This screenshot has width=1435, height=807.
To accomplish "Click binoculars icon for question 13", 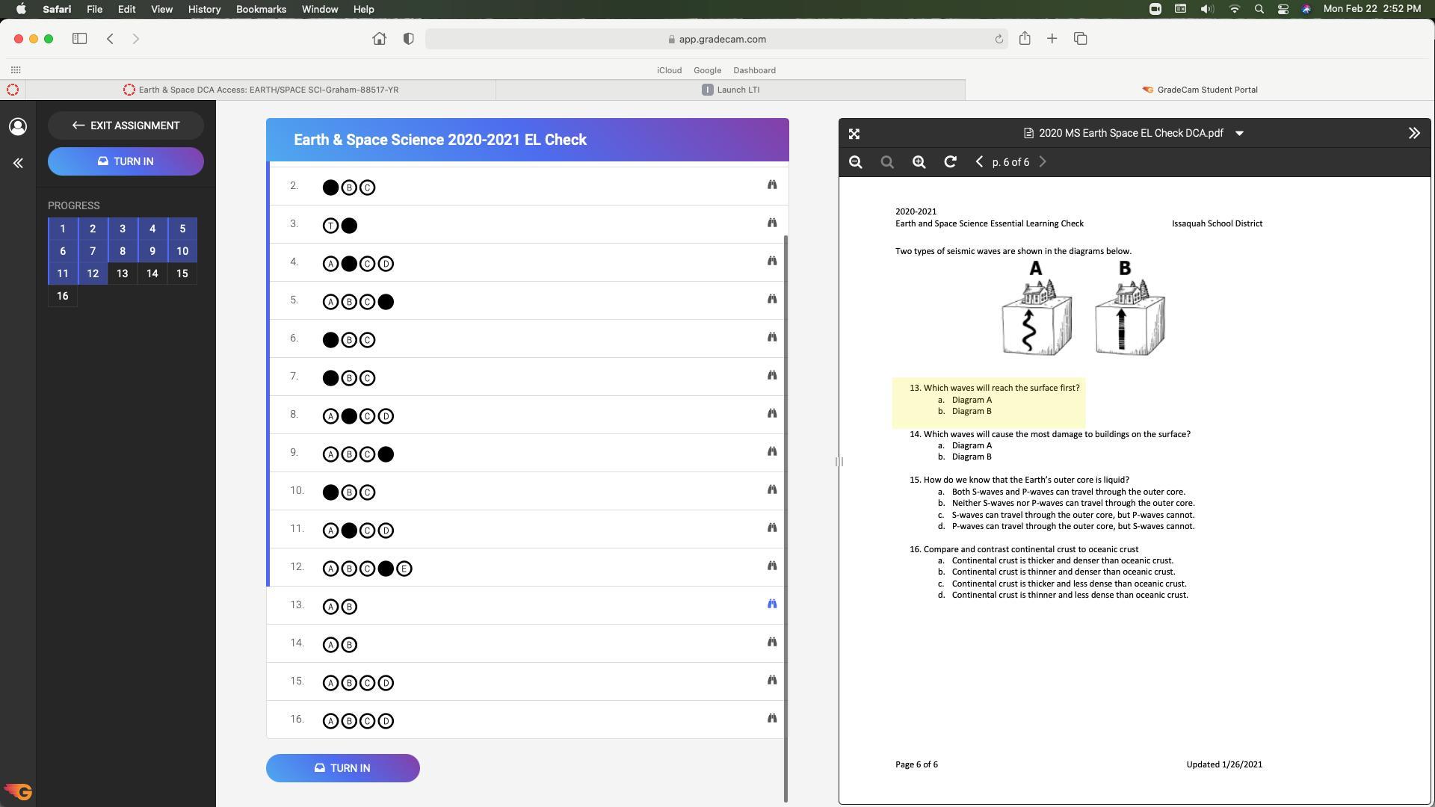I will [772, 604].
